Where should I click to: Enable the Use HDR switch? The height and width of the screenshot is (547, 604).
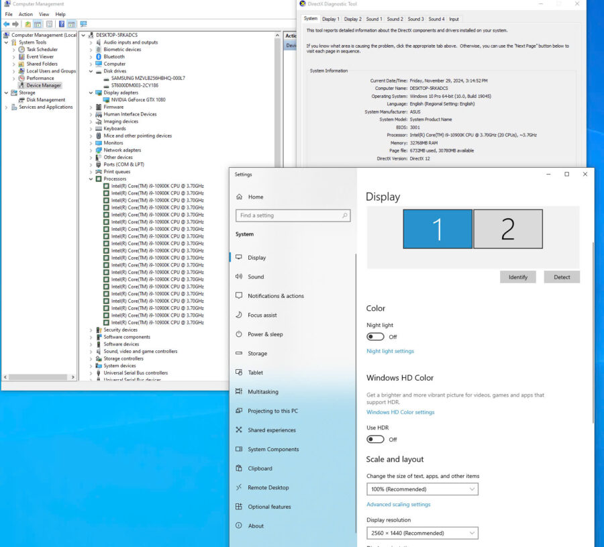tap(375, 440)
